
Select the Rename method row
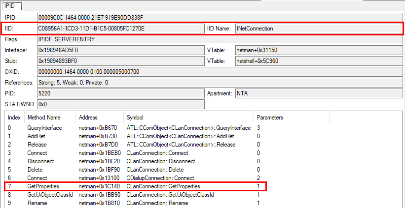pos(37,203)
